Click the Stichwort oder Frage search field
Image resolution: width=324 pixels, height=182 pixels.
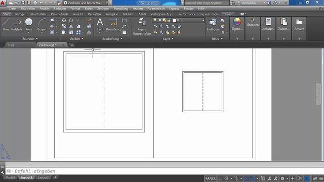pos(207,3)
